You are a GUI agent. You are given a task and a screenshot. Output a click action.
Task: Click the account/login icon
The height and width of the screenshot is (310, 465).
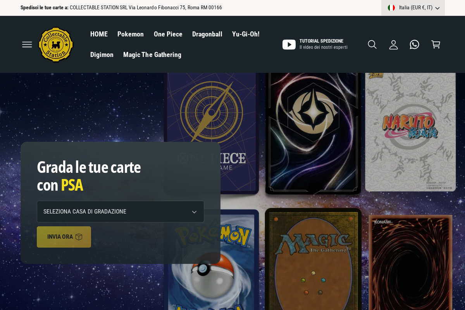click(x=393, y=44)
